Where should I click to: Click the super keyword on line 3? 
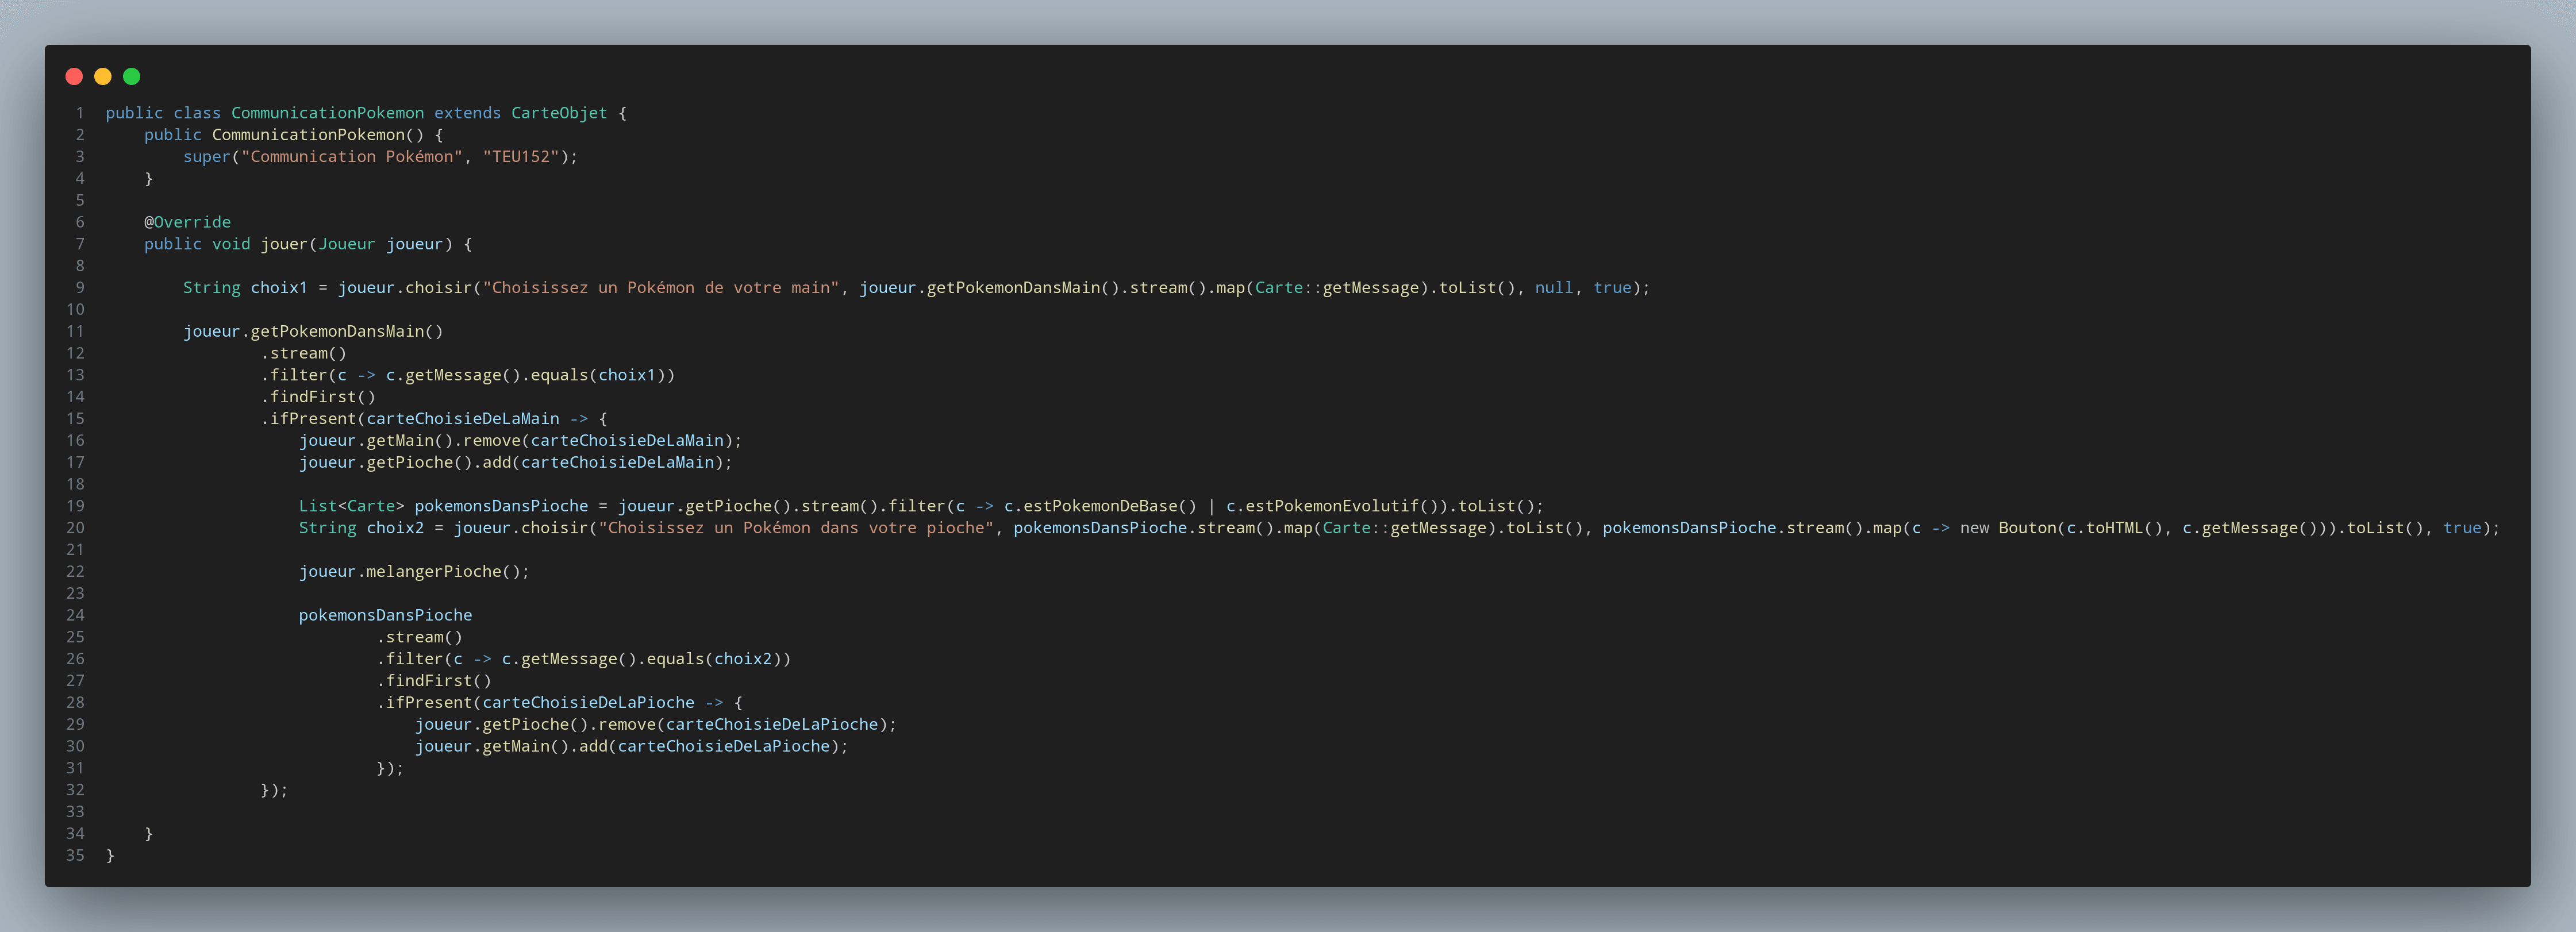coord(207,157)
